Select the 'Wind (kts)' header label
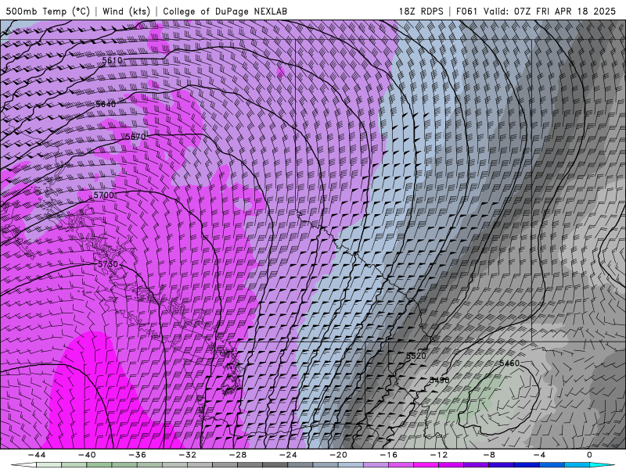Image resolution: width=626 pixels, height=469 pixels. (126, 11)
